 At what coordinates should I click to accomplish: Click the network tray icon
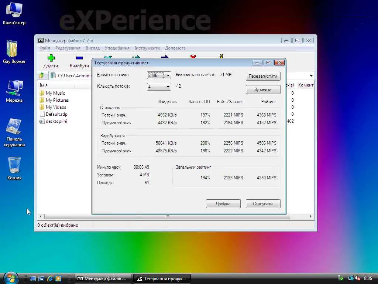[351, 278]
